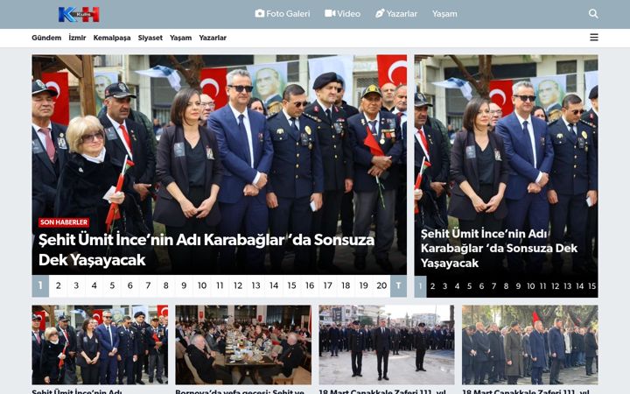Open the Şehit Ümit İnce news card thumbnail
The image size is (630, 394).
[100, 345]
